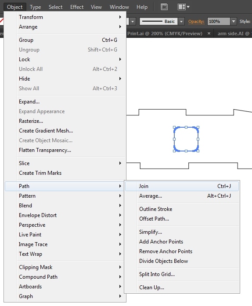Choose Split Into Grid...
The height and width of the screenshot is (306, 252).
pyautogui.click(x=182, y=274)
